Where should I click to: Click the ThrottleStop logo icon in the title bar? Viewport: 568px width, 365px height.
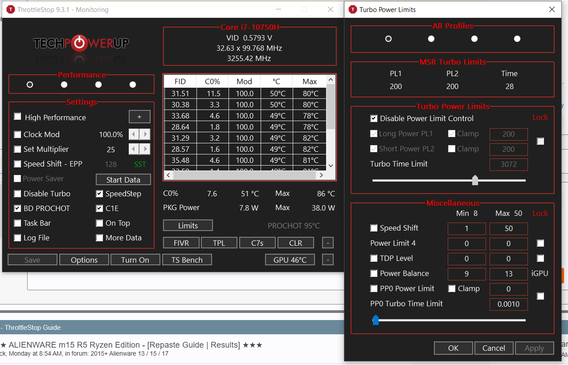pos(11,9)
